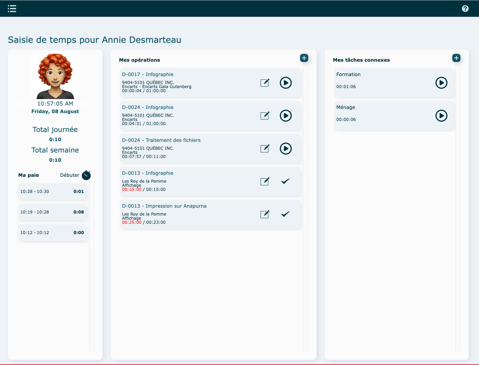Open the 10:19 - 10:28 pay entry
The image size is (479, 365).
52,212
